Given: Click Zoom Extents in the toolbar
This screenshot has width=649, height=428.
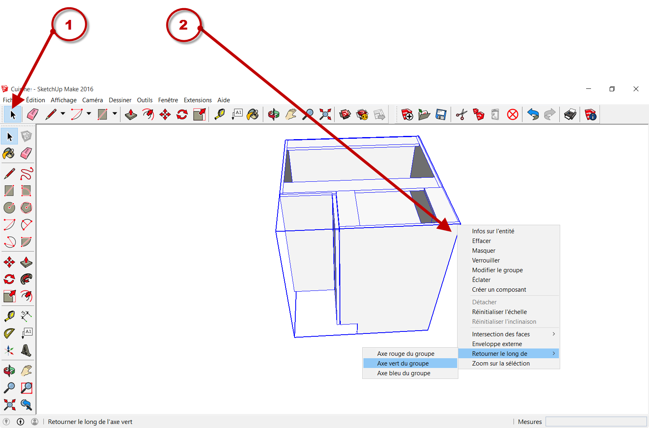Looking at the screenshot, I should tap(325, 114).
